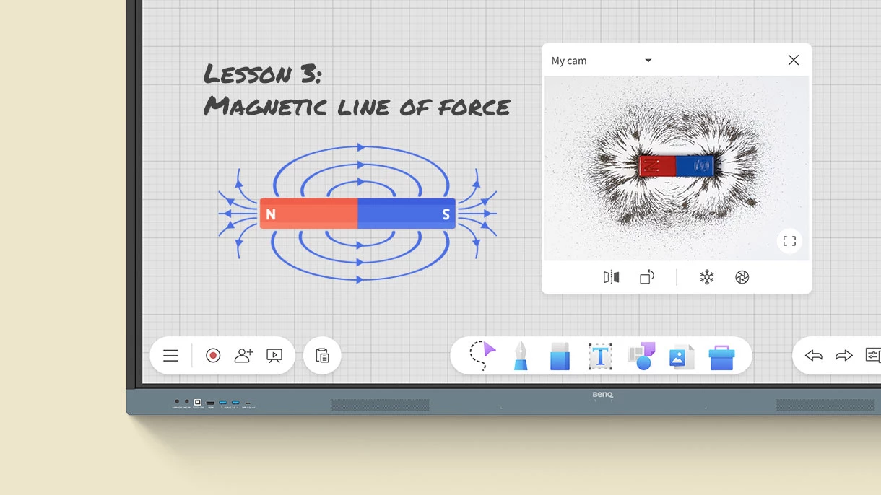Open the page settings panel icon
Viewport: 881px width, 495px height.
pyautogui.click(x=872, y=355)
